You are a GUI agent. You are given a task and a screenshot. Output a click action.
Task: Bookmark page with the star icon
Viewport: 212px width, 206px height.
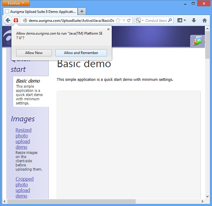(x=118, y=21)
